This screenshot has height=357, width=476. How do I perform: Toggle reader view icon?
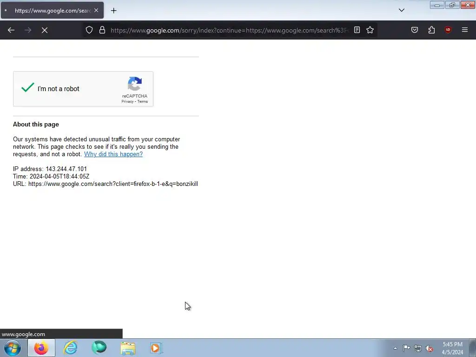(x=357, y=30)
